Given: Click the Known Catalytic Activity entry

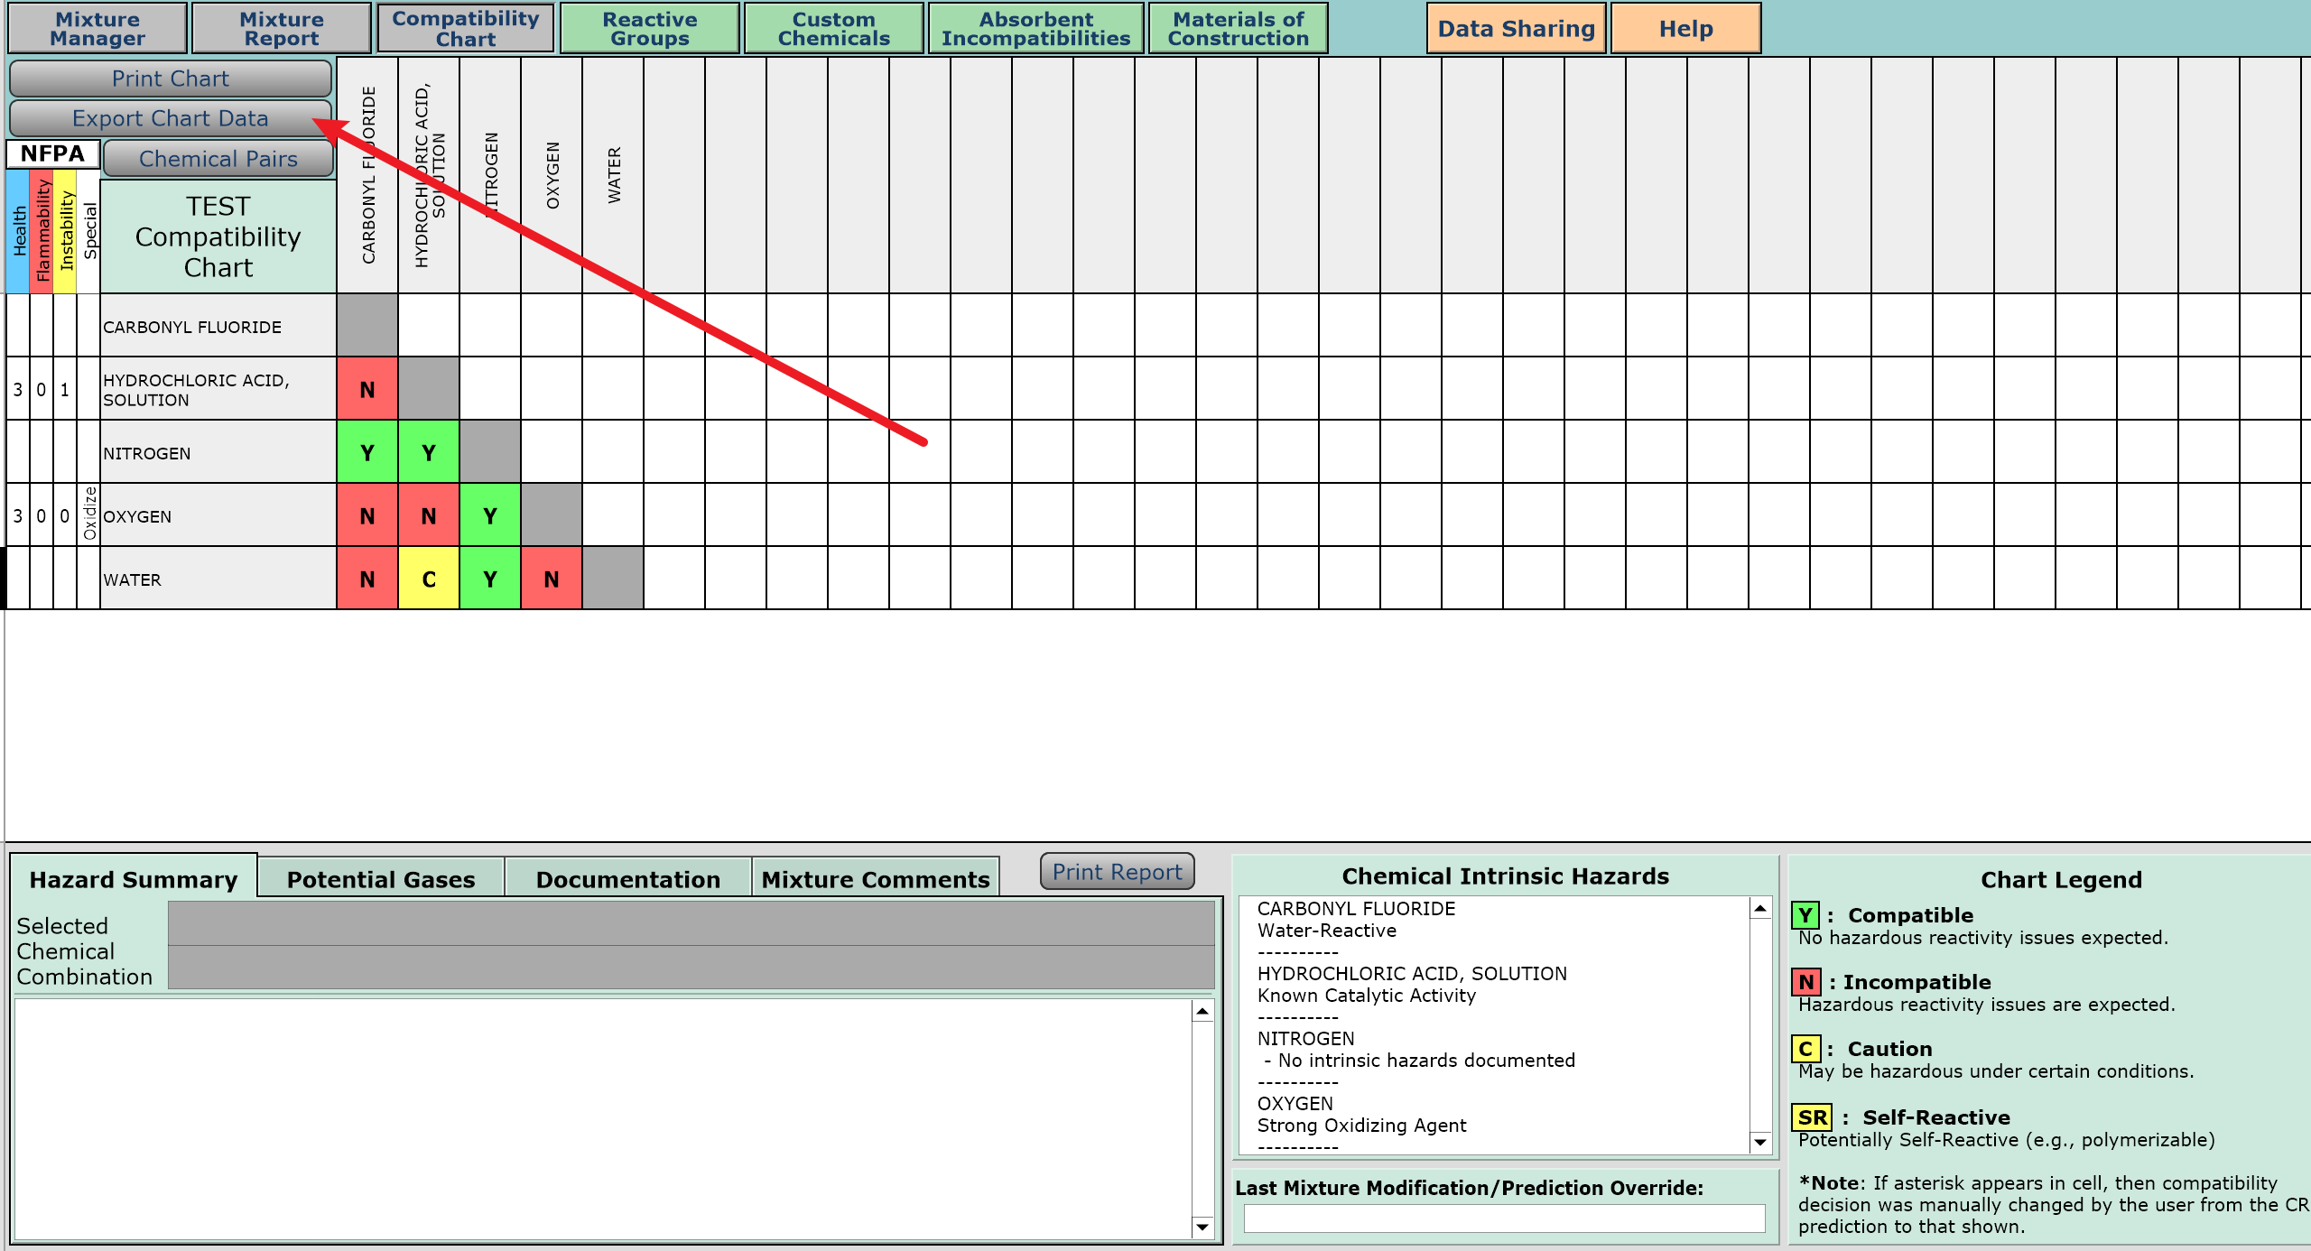Looking at the screenshot, I should (x=1366, y=996).
